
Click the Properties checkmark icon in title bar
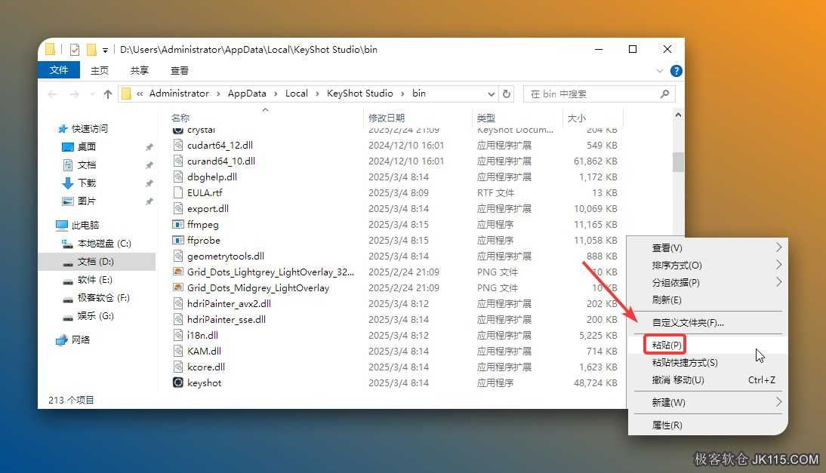pyautogui.click(x=74, y=50)
